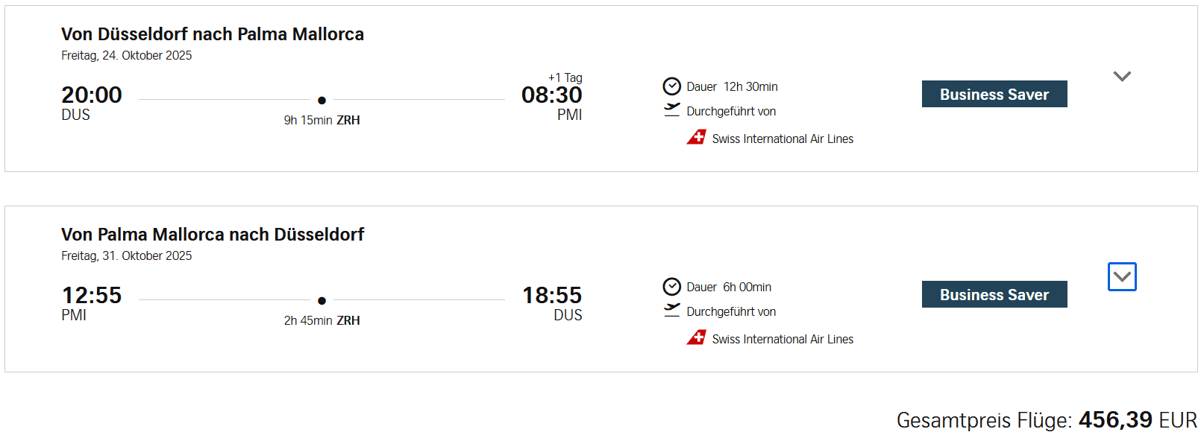Screen dimensions: 1201x435
Task: Expand the Düsseldorf to Palma flight details
Action: point(1122,77)
